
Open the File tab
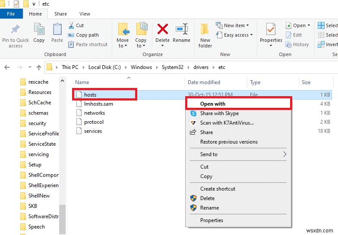11,14
